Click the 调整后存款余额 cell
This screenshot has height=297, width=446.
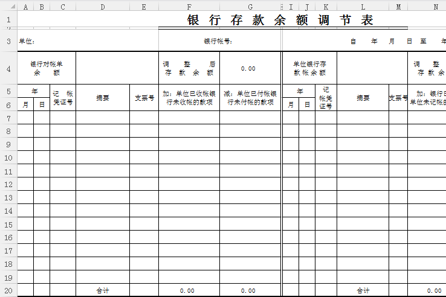pos(189,68)
